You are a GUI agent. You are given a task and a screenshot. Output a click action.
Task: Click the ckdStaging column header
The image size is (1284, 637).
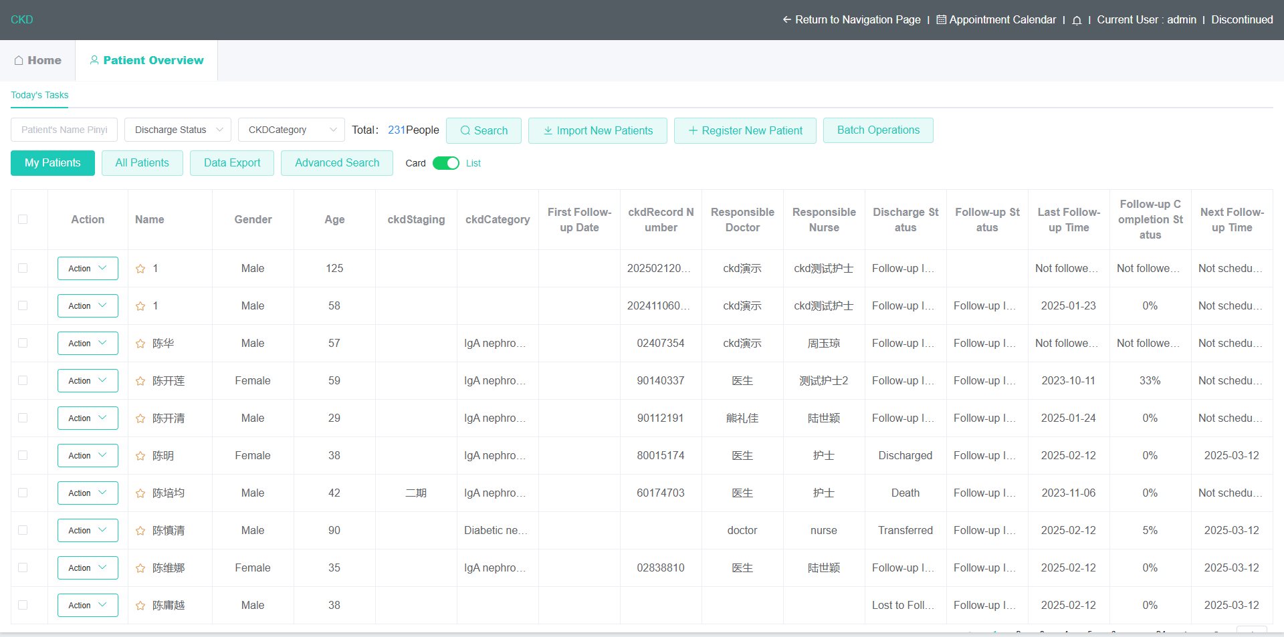(x=416, y=219)
